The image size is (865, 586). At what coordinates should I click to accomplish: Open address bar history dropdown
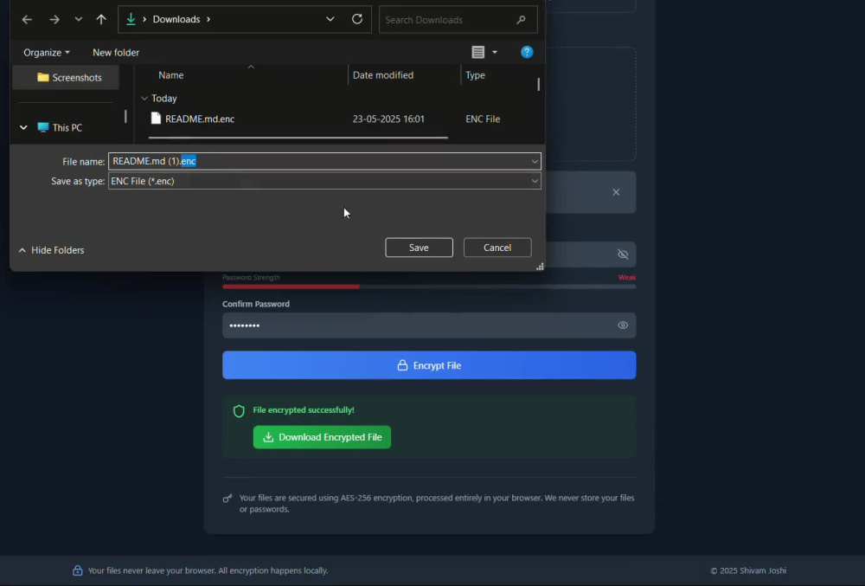[x=330, y=19]
